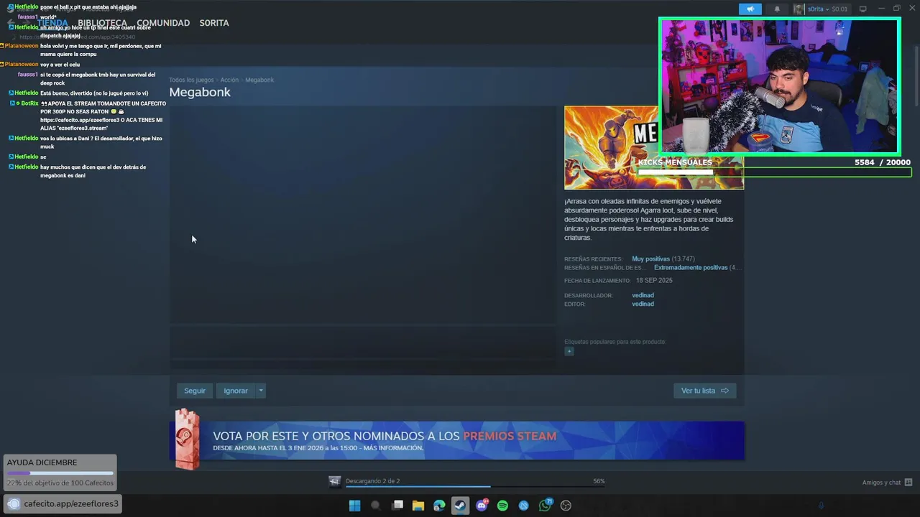Open Discord from taskbar

coord(482,506)
